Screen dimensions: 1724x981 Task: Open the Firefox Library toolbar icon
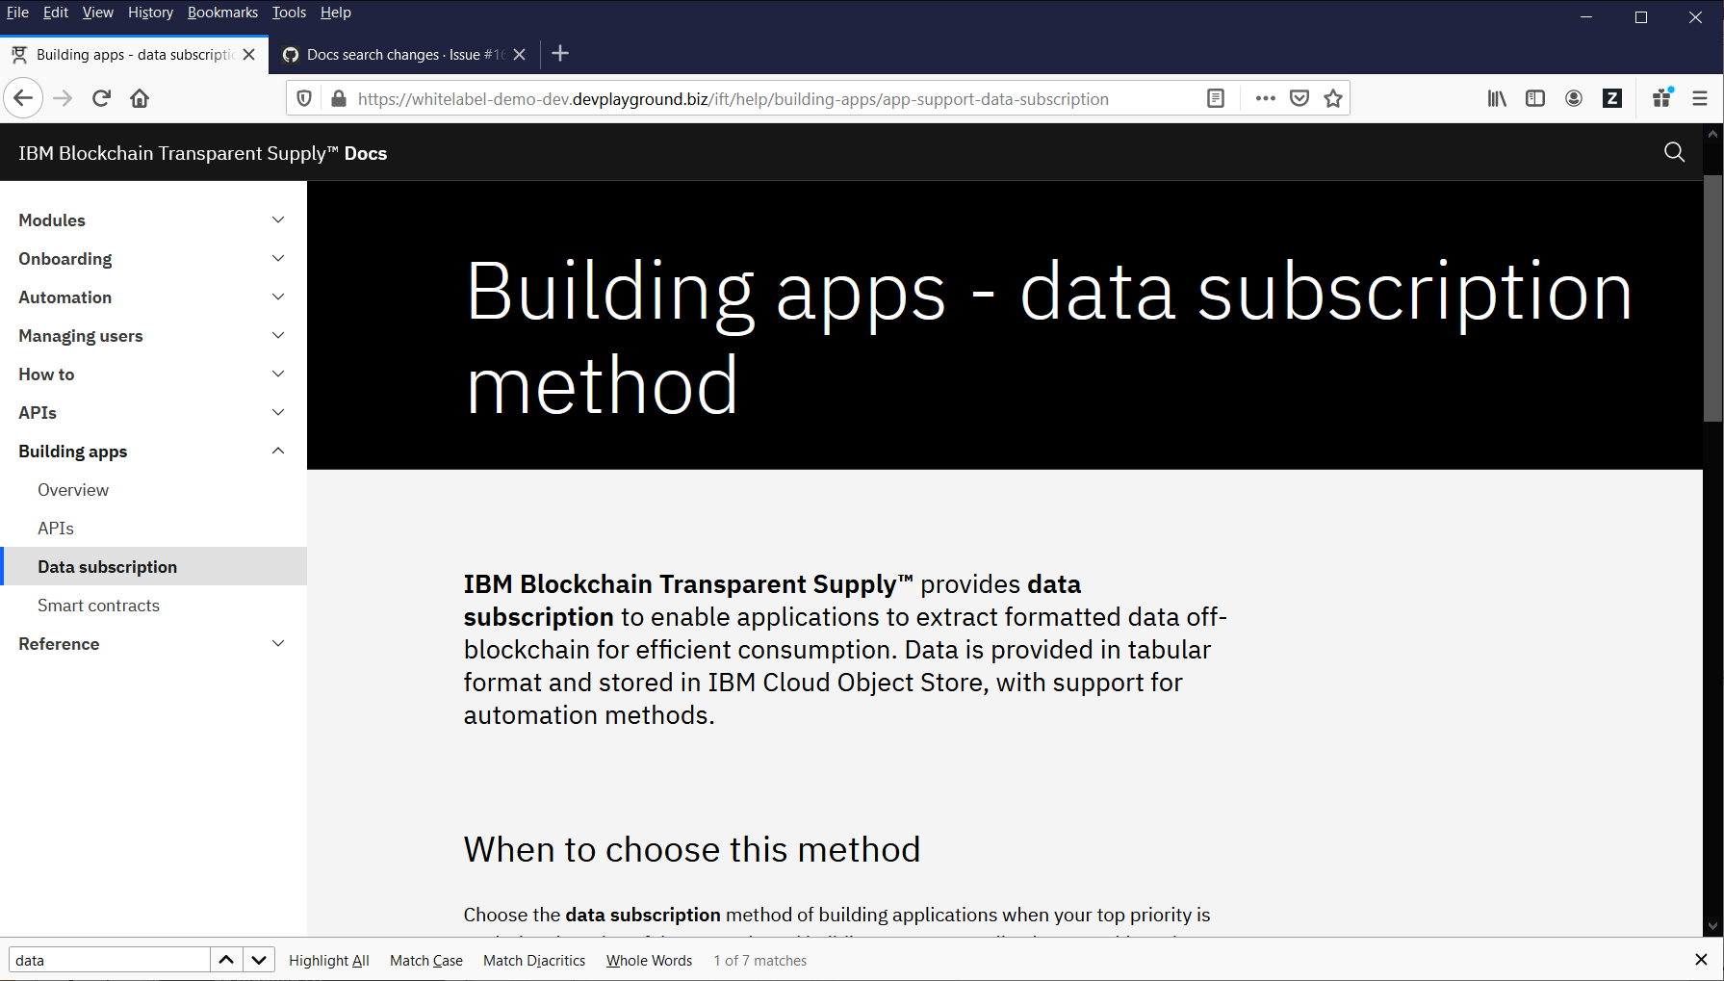pyautogui.click(x=1496, y=97)
